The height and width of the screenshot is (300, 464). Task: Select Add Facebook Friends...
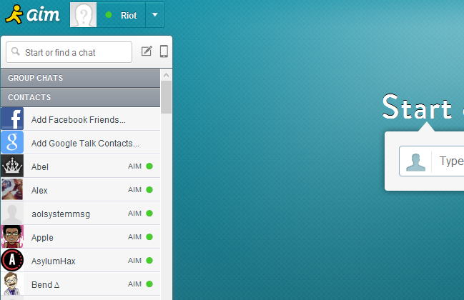click(x=81, y=119)
